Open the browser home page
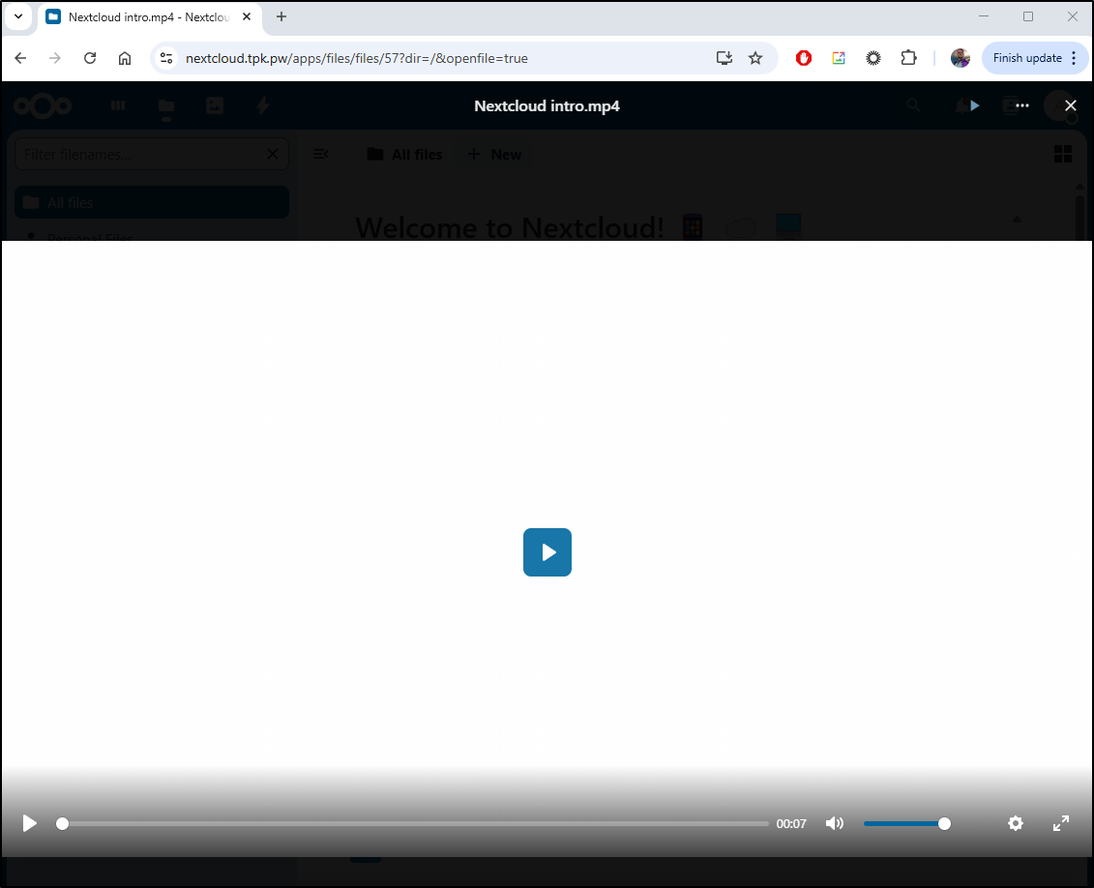 click(x=124, y=58)
